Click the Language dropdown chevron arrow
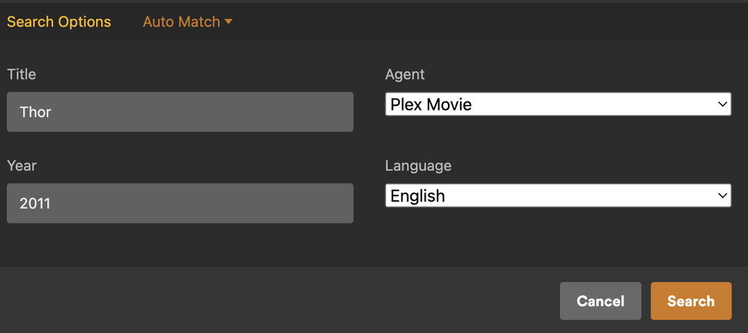This screenshot has height=333, width=748. point(723,195)
